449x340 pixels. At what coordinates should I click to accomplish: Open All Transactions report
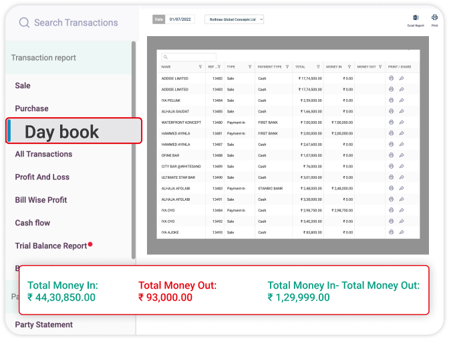tap(43, 154)
